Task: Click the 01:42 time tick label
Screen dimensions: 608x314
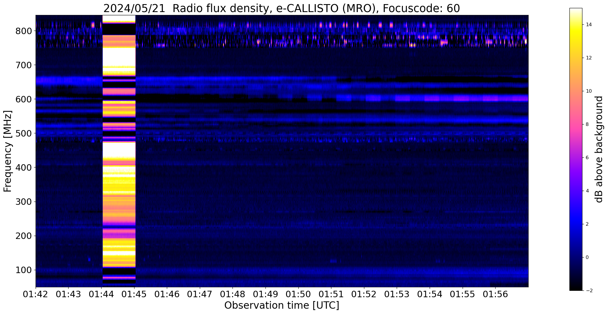Action: click(x=36, y=294)
